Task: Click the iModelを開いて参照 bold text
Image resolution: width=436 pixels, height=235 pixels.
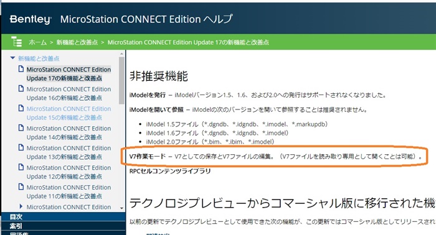Action: (x=156, y=110)
